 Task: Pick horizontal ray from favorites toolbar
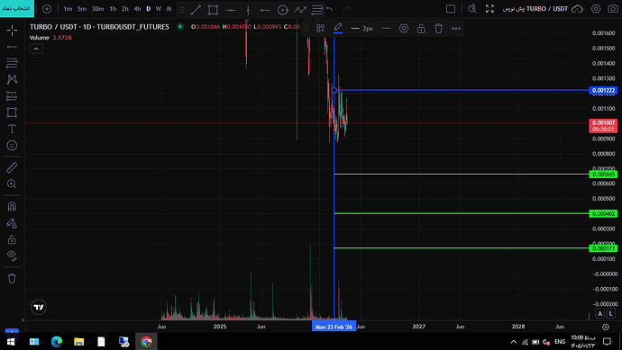(x=265, y=10)
